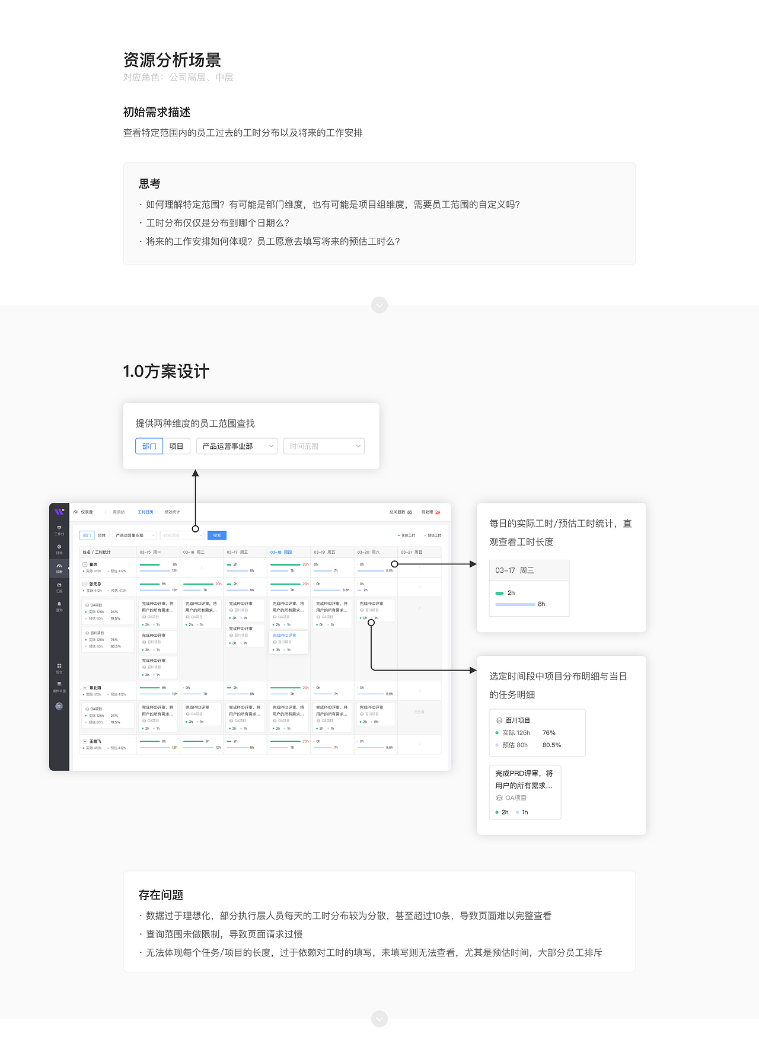Open 时间范围 dropdown in the app mockup

click(x=182, y=535)
